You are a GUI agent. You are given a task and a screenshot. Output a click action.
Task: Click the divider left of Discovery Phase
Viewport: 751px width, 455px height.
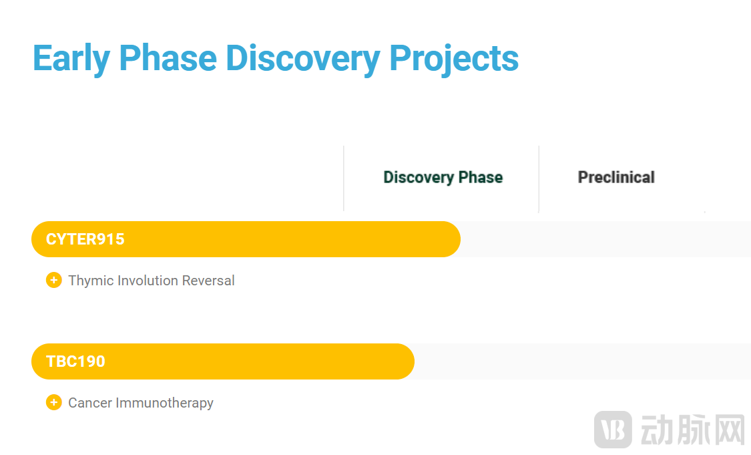point(344,178)
